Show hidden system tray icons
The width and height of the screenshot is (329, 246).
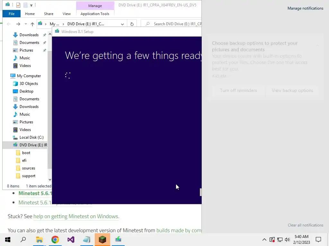(x=264, y=240)
